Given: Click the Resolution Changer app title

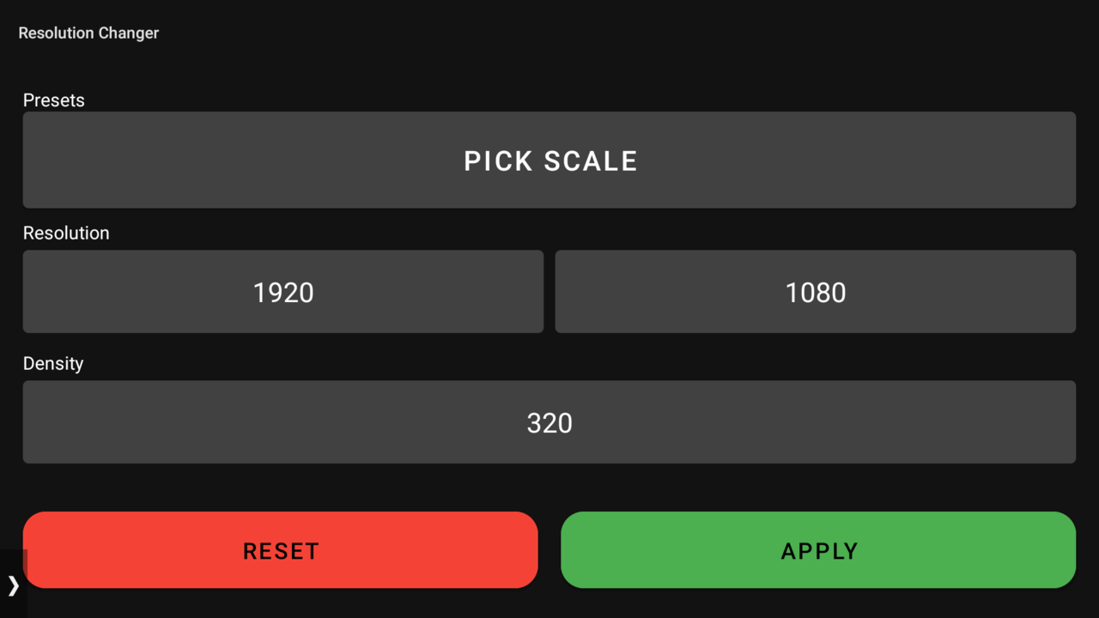Looking at the screenshot, I should pos(88,33).
